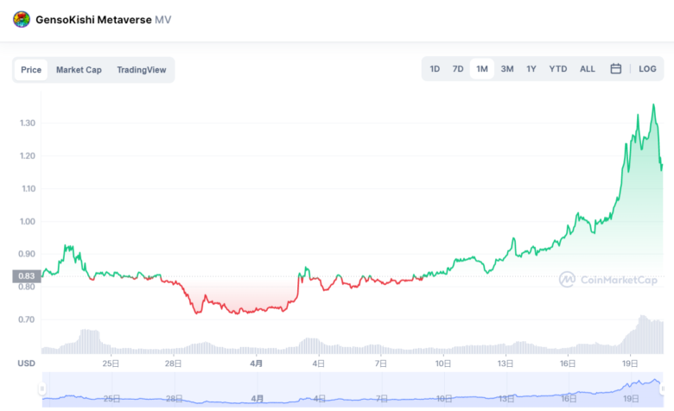The height and width of the screenshot is (411, 674).
Task: Set chart range to 7D
Action: coord(458,69)
